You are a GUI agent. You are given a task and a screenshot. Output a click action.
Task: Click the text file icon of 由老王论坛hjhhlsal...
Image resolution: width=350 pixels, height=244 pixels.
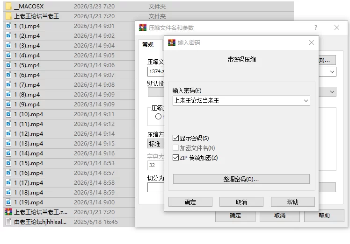8,222
